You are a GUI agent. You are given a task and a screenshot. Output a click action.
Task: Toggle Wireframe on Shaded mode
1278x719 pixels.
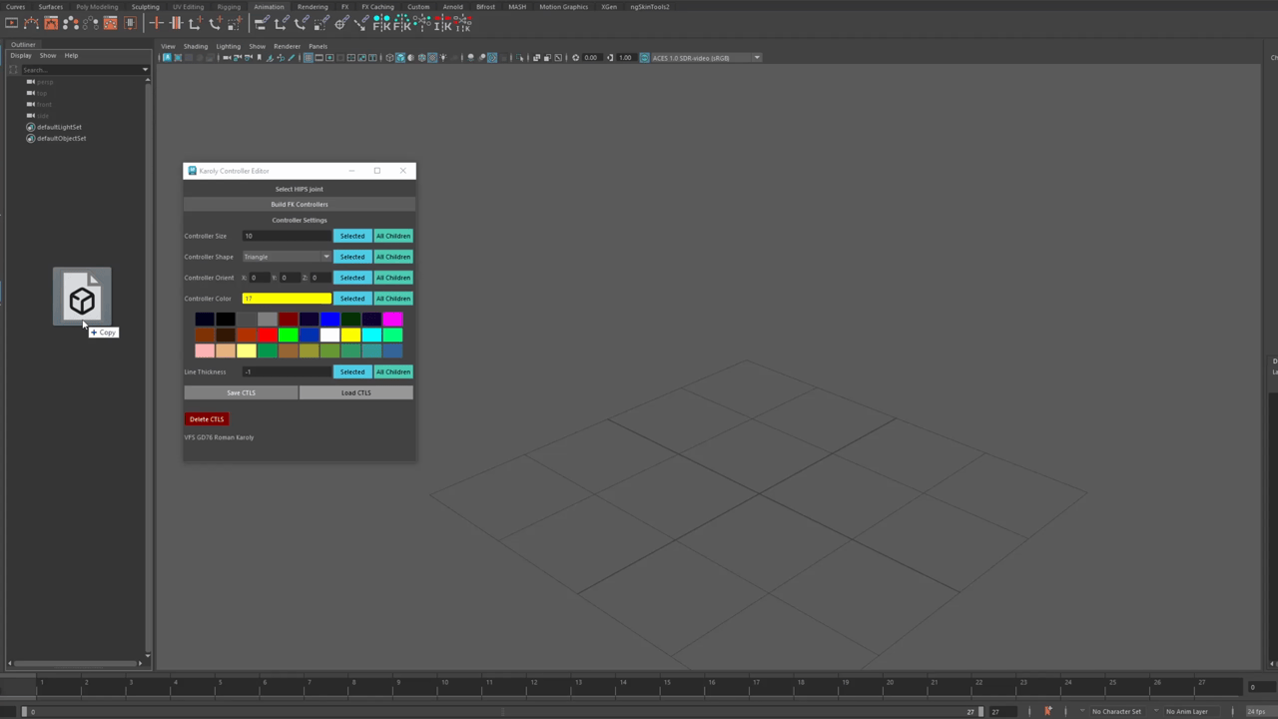tap(421, 58)
